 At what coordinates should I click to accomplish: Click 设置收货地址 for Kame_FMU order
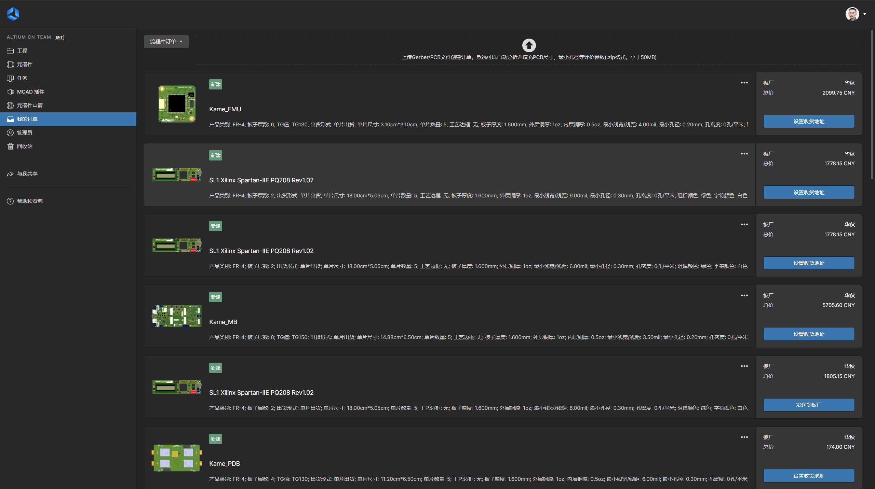809,122
